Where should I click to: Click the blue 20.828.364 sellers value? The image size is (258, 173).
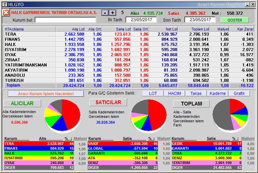point(106,122)
